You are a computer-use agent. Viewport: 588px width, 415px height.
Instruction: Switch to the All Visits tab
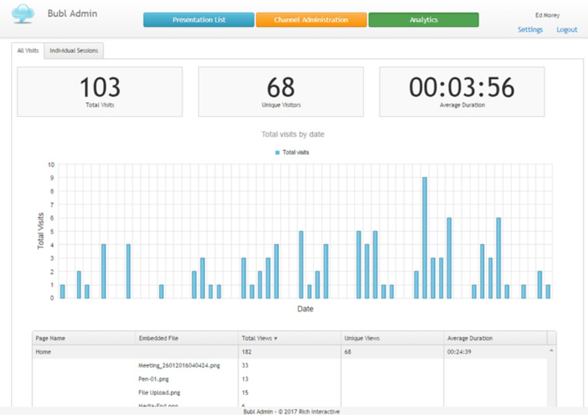[28, 51]
